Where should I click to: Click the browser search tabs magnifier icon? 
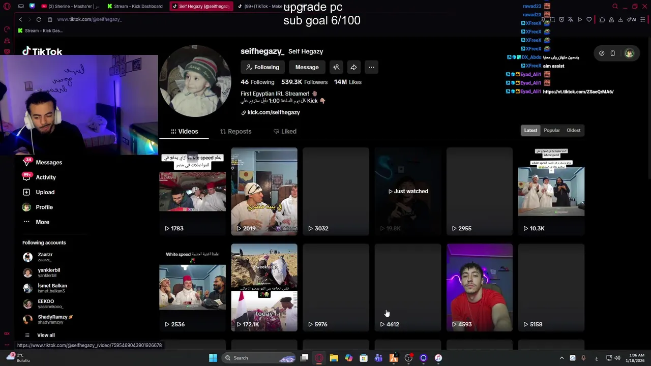[x=615, y=6]
